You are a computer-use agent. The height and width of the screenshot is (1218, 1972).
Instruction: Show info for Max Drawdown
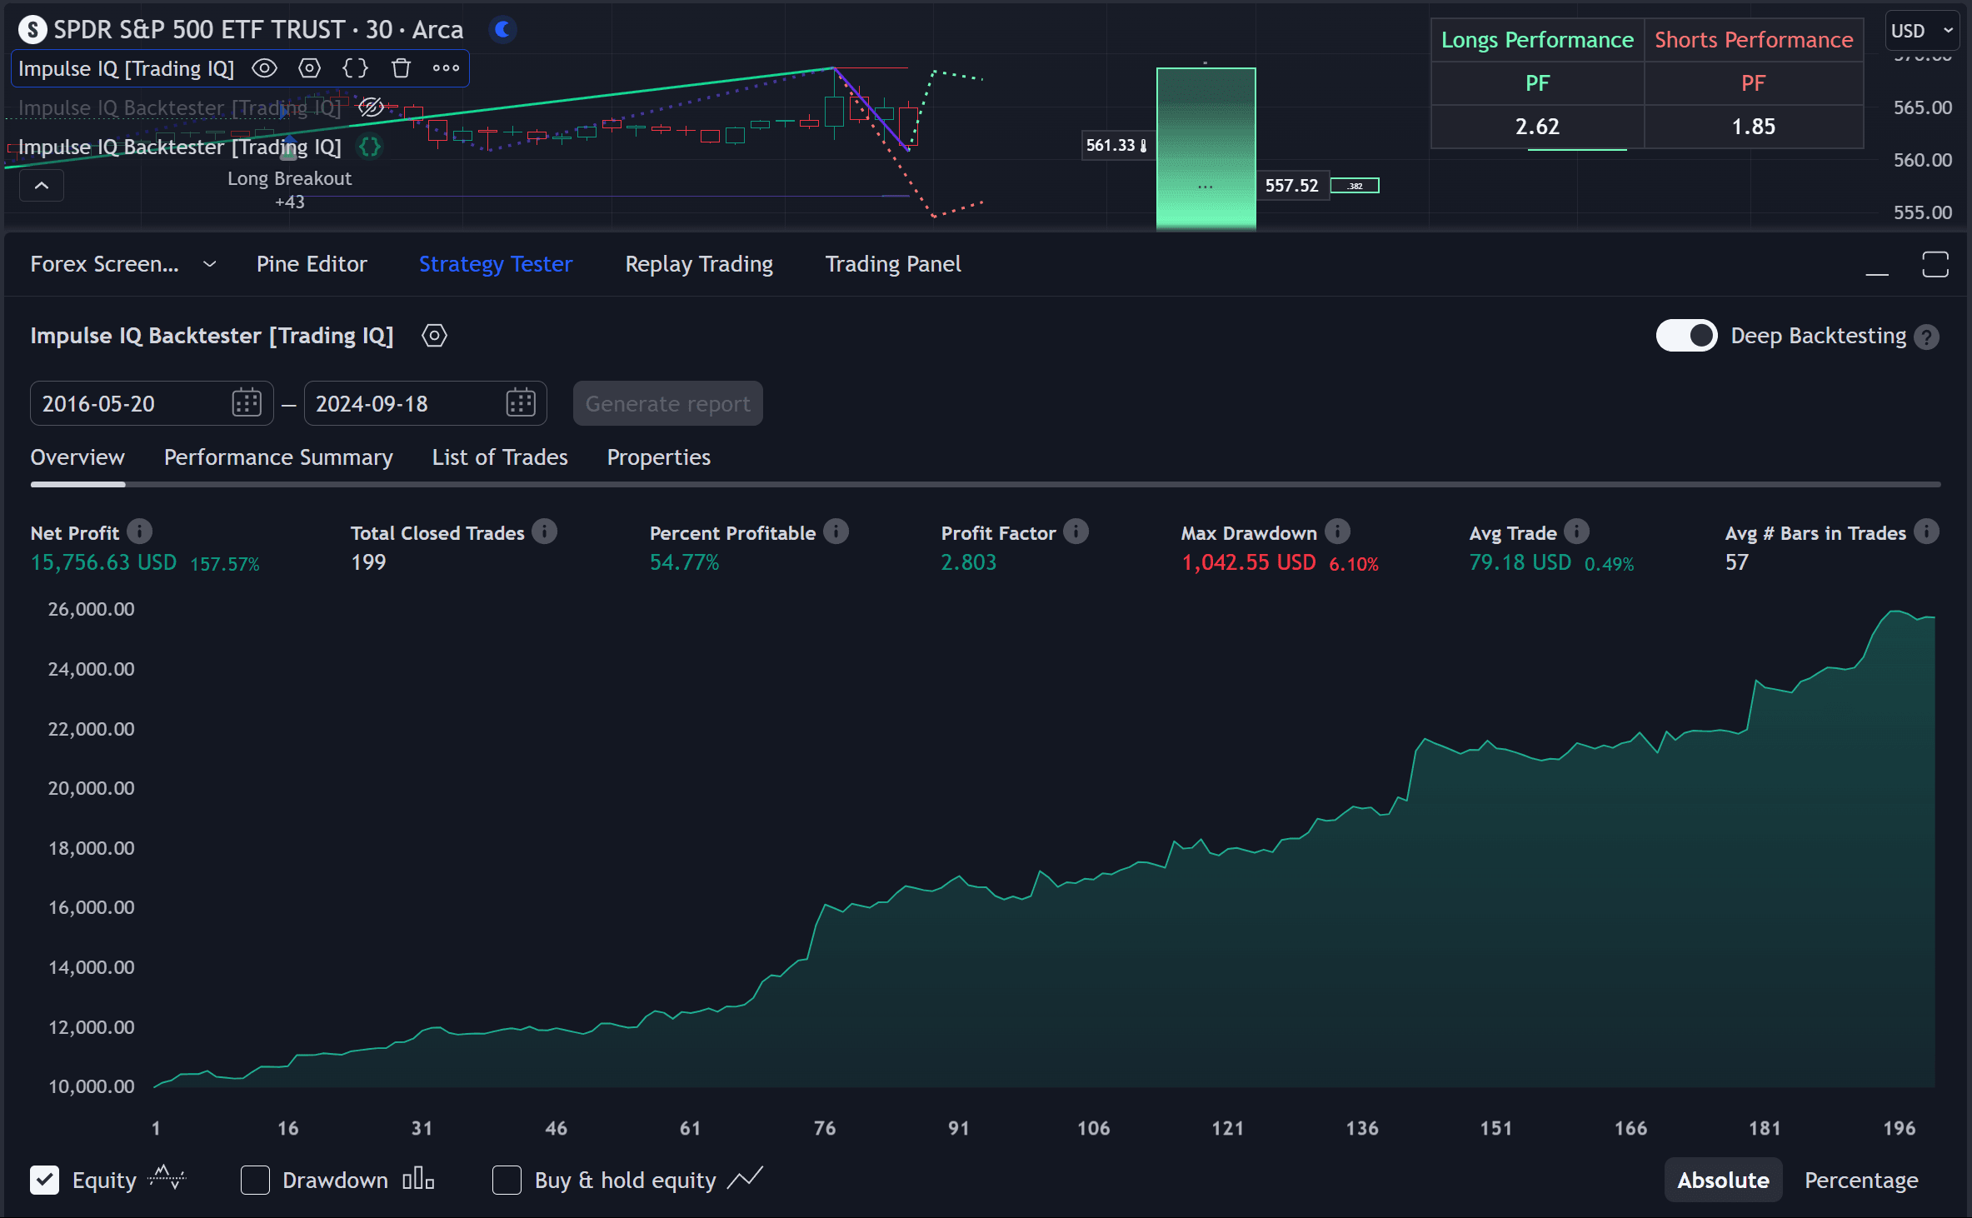point(1337,532)
